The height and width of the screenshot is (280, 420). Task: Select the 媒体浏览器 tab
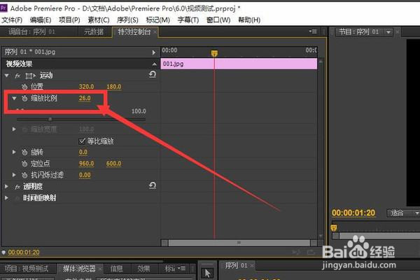79,269
